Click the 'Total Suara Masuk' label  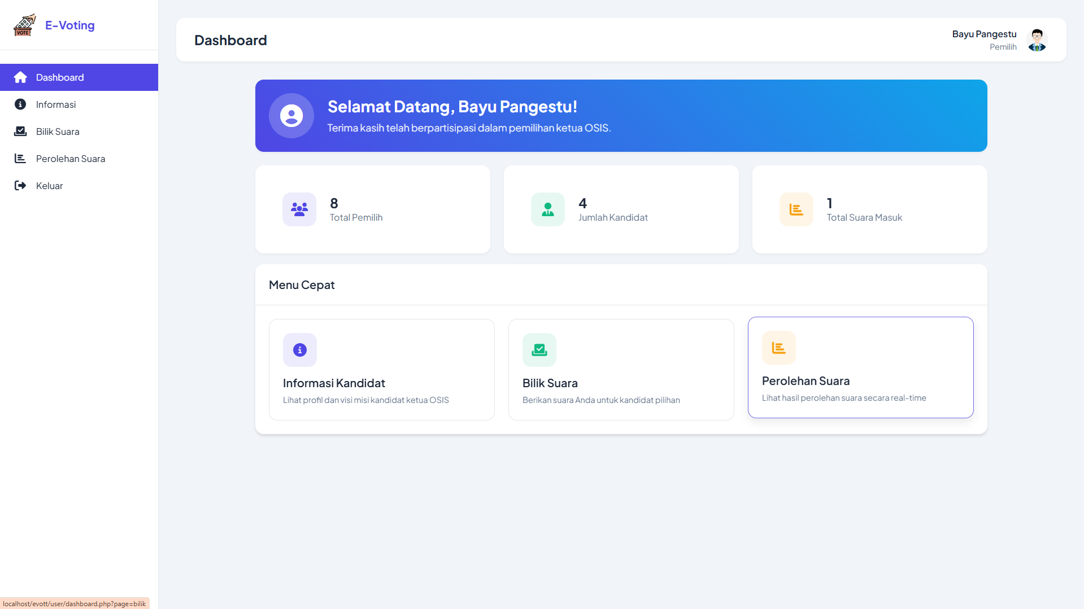(x=864, y=218)
